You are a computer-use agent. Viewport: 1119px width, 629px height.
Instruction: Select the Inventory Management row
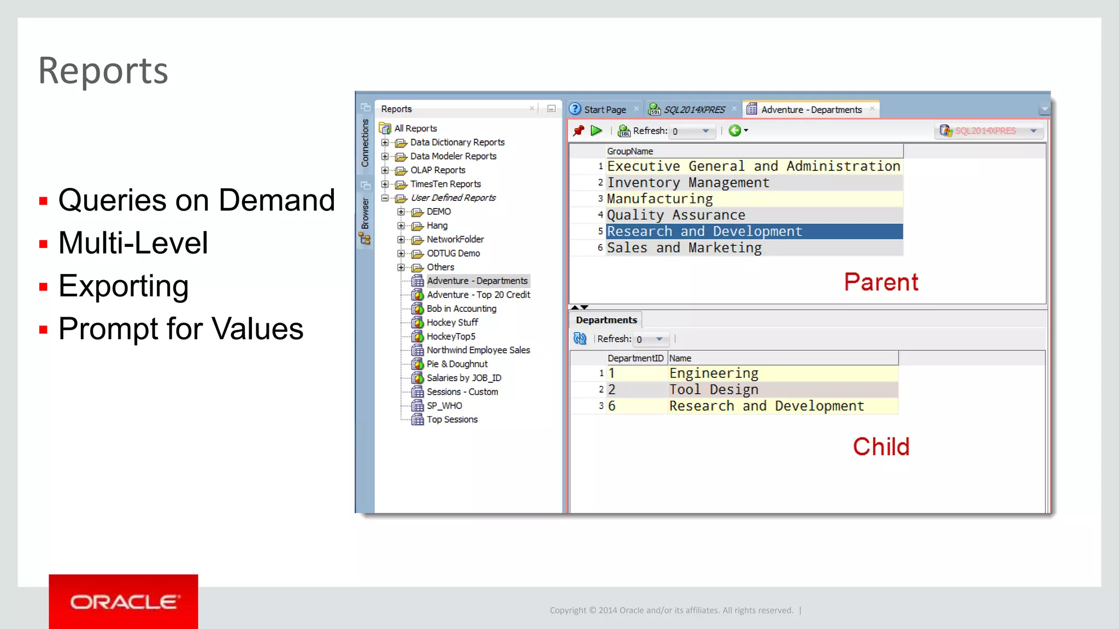pyautogui.click(x=754, y=182)
